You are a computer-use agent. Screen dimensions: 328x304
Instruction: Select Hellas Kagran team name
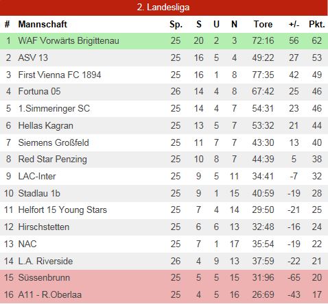(x=45, y=125)
